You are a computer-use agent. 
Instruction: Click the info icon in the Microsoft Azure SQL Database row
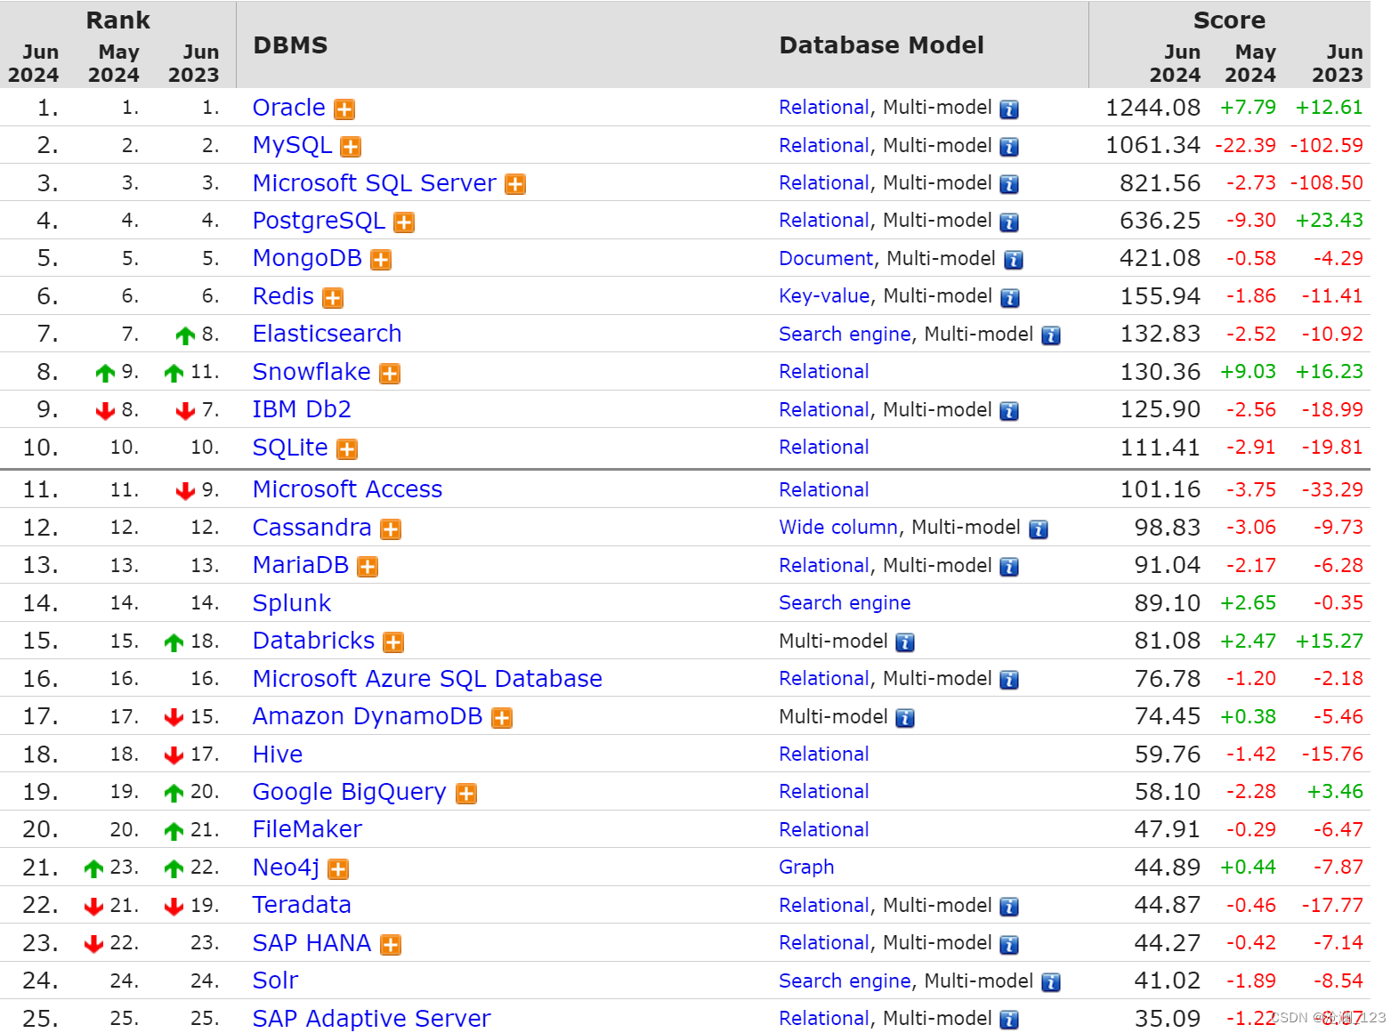pos(1009,681)
